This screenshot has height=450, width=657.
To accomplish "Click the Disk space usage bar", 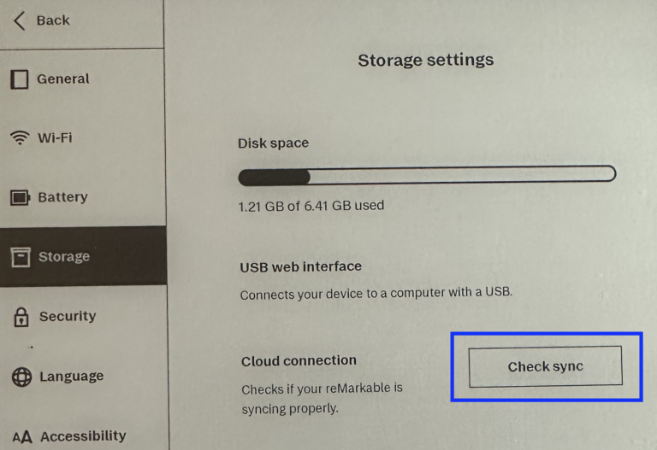I will tap(426, 176).
